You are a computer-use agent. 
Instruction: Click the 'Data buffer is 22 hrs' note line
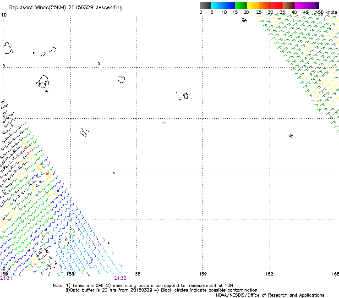(x=161, y=290)
